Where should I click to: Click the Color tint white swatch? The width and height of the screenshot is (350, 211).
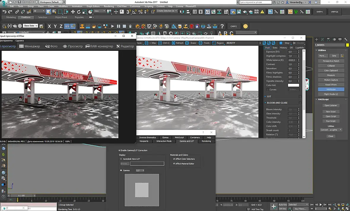point(293,85)
